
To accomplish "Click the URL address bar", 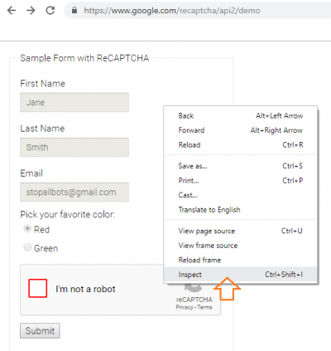I will coord(197,11).
